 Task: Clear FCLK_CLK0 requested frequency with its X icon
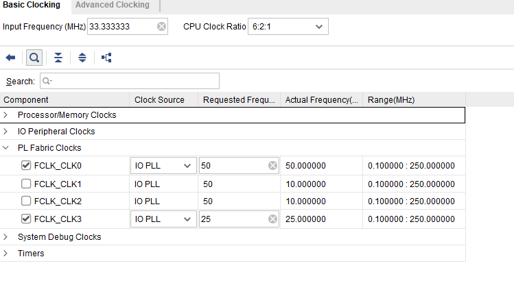coord(272,166)
